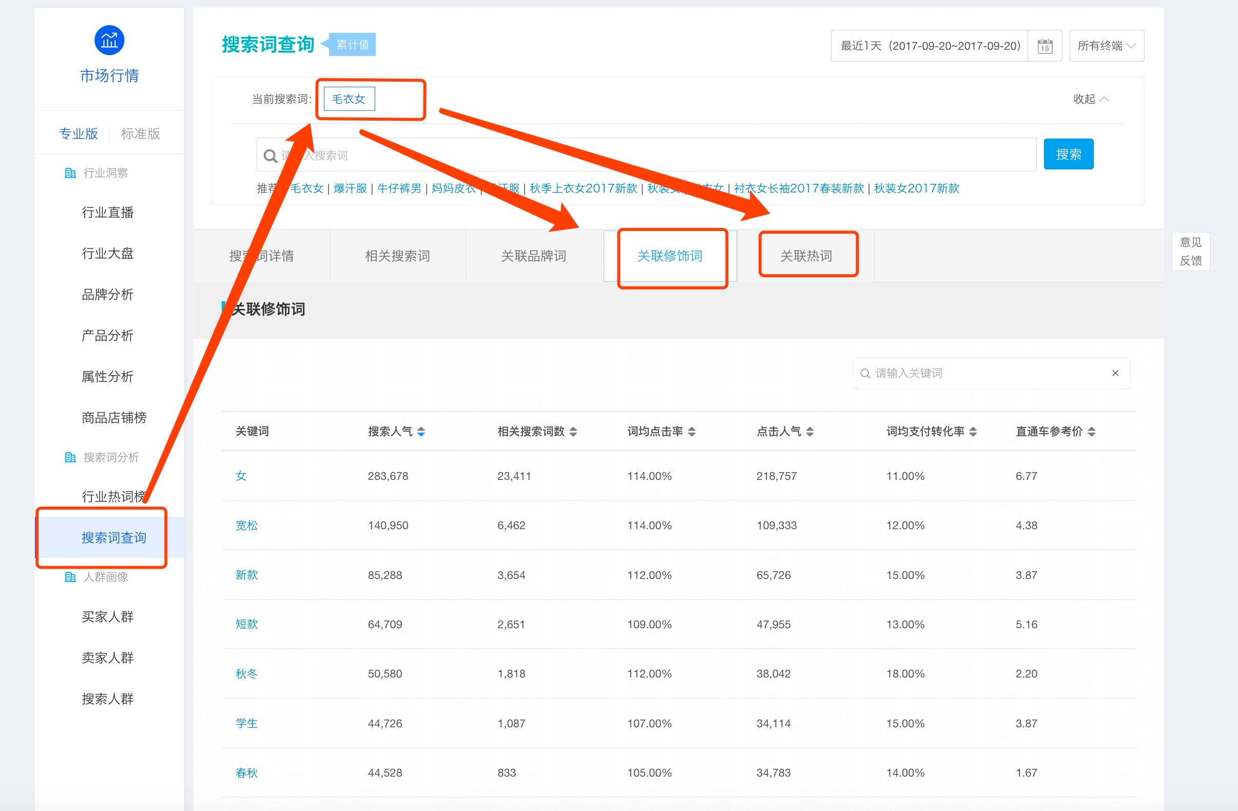This screenshot has width=1238, height=811.
Task: Click the 市场行情 chart logo icon
Action: [x=109, y=40]
